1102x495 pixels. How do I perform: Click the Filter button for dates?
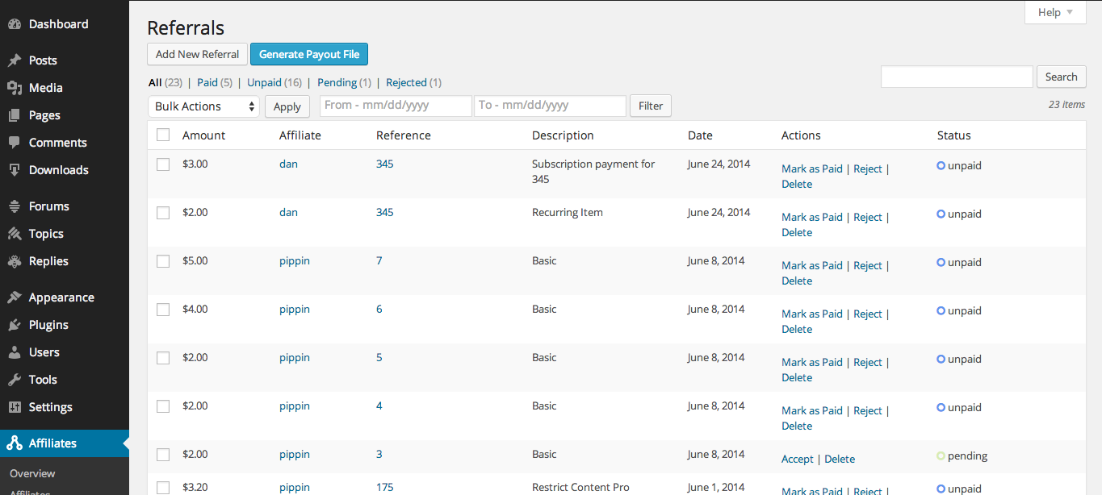click(651, 106)
